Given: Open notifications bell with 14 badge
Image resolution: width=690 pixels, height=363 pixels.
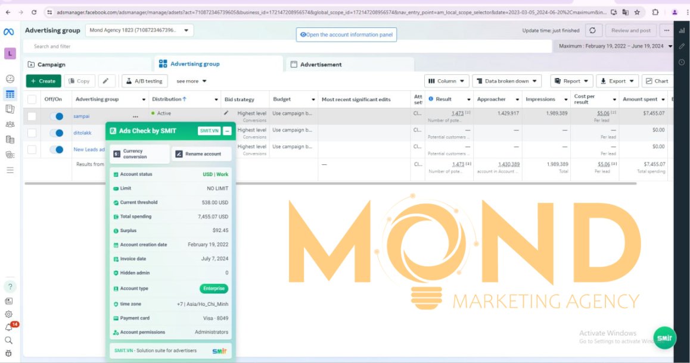Looking at the screenshot, I should coord(10,327).
